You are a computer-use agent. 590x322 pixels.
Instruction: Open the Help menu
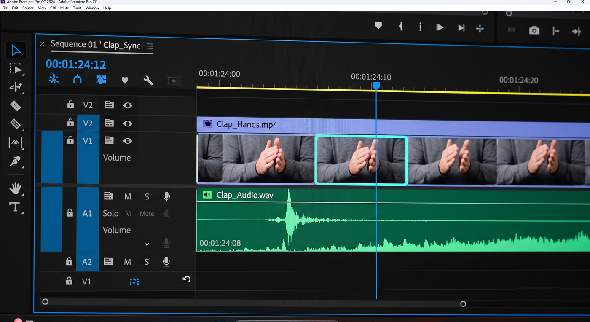coord(107,8)
